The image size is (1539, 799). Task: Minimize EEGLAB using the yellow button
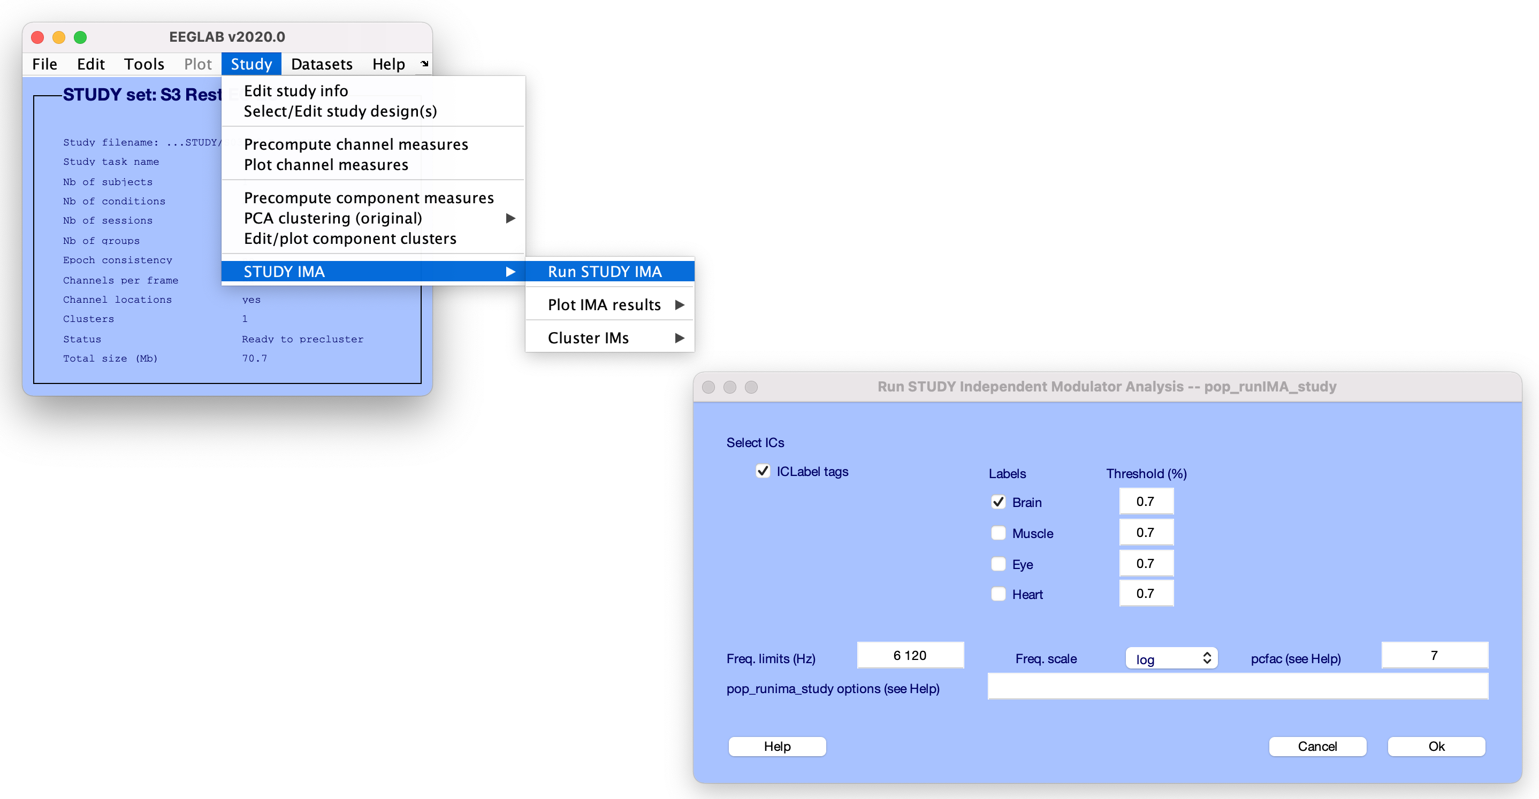[58, 37]
